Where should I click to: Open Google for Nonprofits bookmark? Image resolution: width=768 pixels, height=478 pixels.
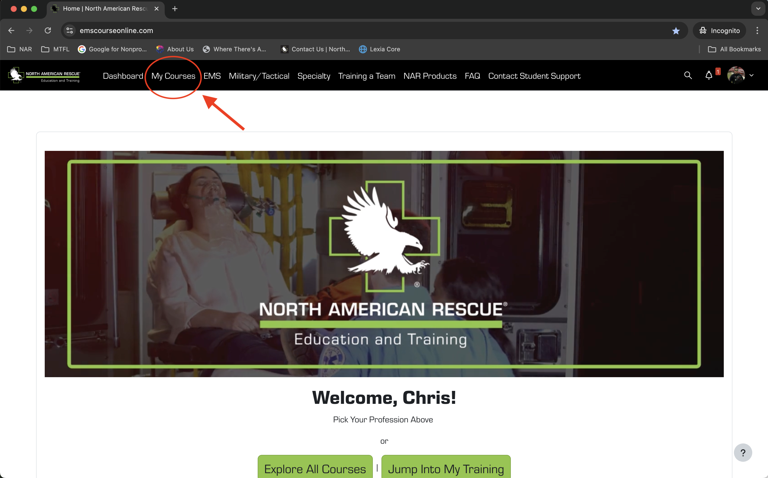click(x=112, y=49)
